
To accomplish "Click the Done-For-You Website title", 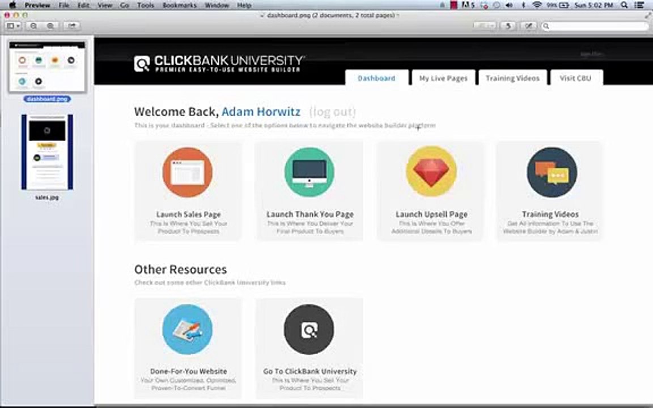I will tap(188, 371).
